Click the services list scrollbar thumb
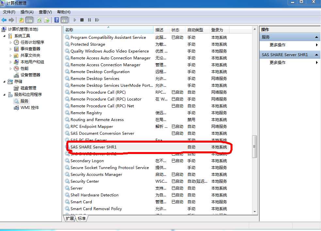321x231 pixels. 254,146
